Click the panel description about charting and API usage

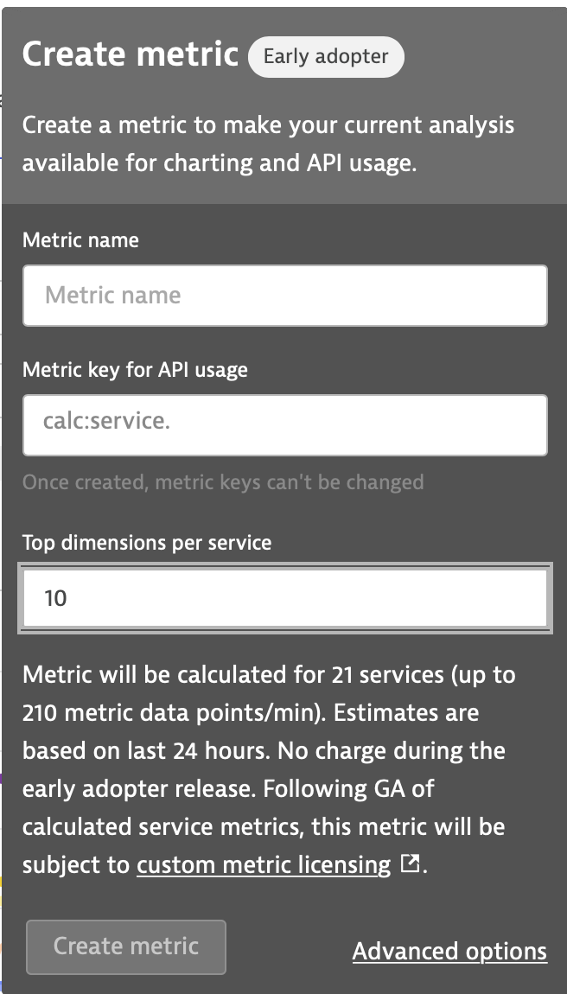tap(268, 144)
